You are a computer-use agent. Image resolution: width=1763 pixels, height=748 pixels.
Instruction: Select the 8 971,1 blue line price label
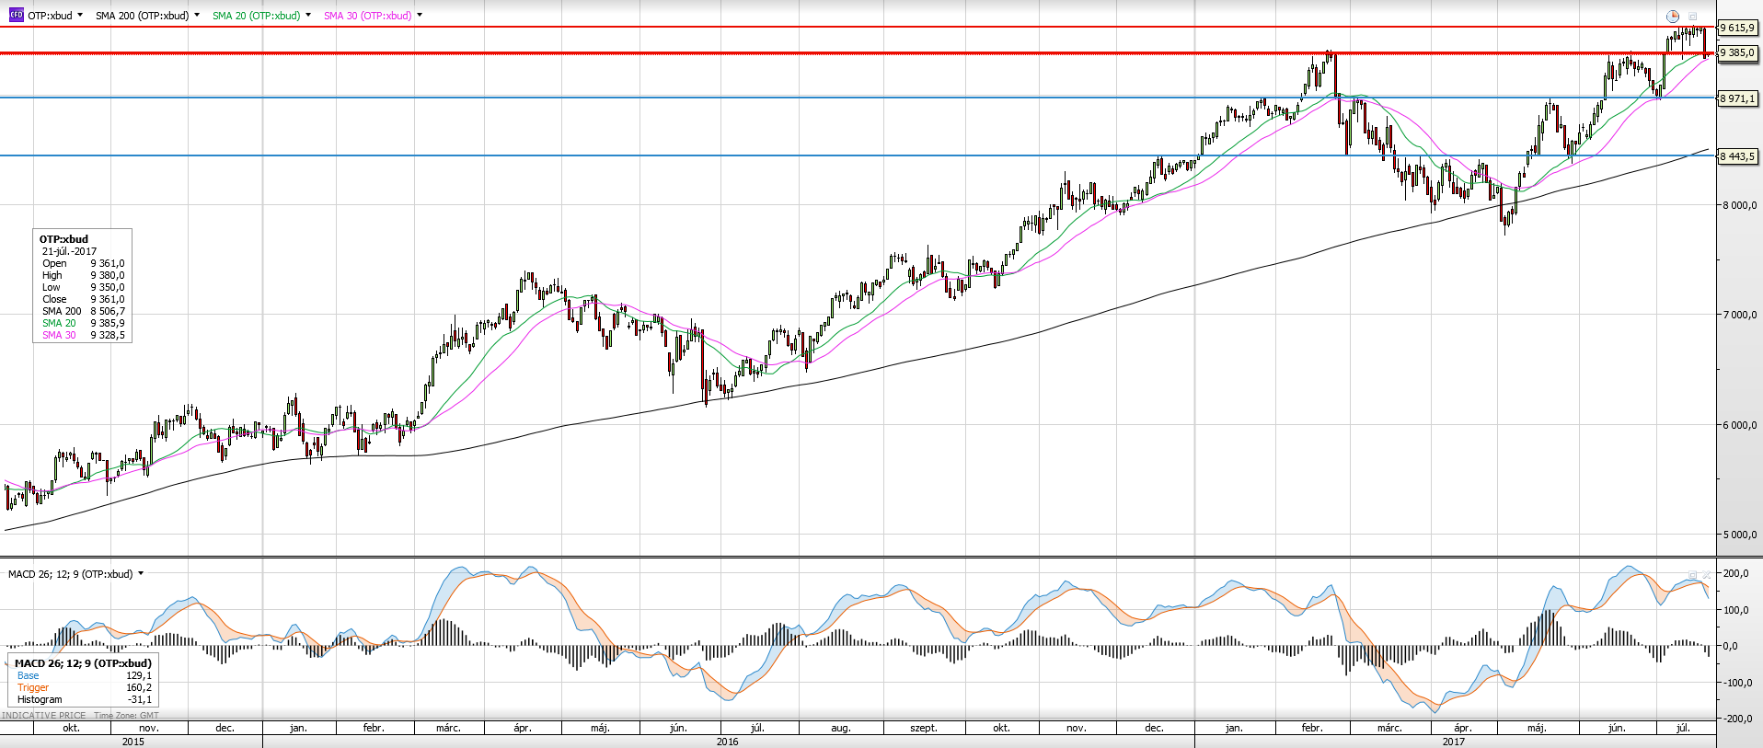click(x=1738, y=98)
